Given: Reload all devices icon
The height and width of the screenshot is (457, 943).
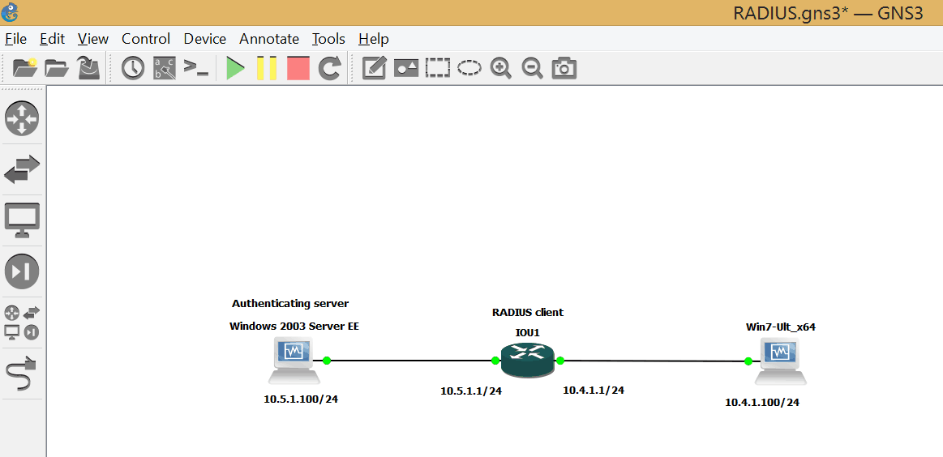Looking at the screenshot, I should [x=329, y=68].
